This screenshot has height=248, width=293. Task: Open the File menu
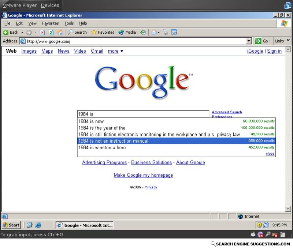[x=7, y=23]
